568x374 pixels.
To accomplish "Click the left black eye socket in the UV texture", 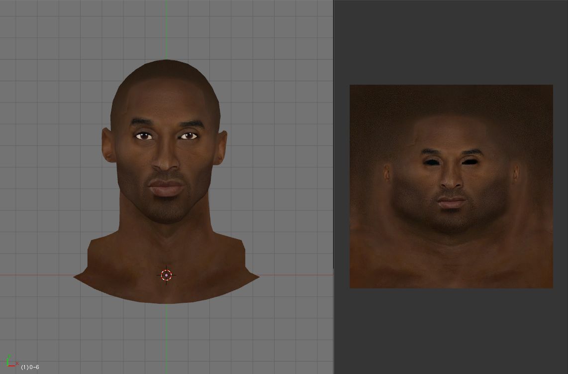I will click(431, 161).
